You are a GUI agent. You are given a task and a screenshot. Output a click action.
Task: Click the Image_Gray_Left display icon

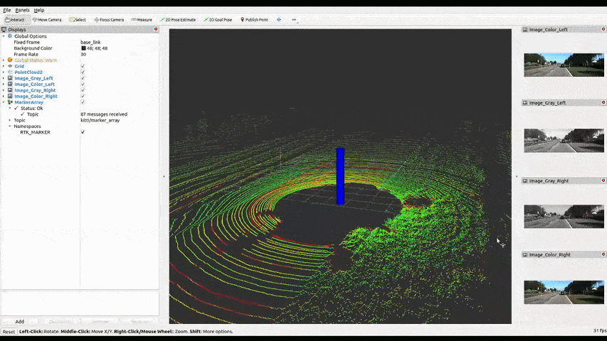pyautogui.click(x=10, y=78)
